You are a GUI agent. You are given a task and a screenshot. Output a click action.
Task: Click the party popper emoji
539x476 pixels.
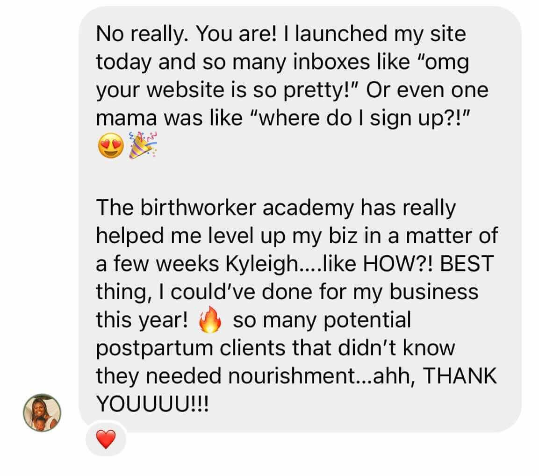[x=143, y=145]
